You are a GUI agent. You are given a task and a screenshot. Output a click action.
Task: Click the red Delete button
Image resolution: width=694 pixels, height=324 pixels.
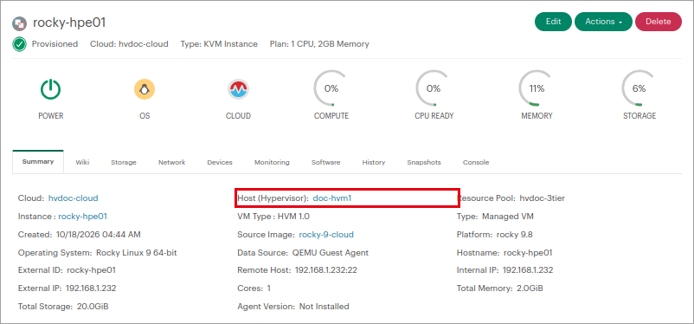[659, 22]
